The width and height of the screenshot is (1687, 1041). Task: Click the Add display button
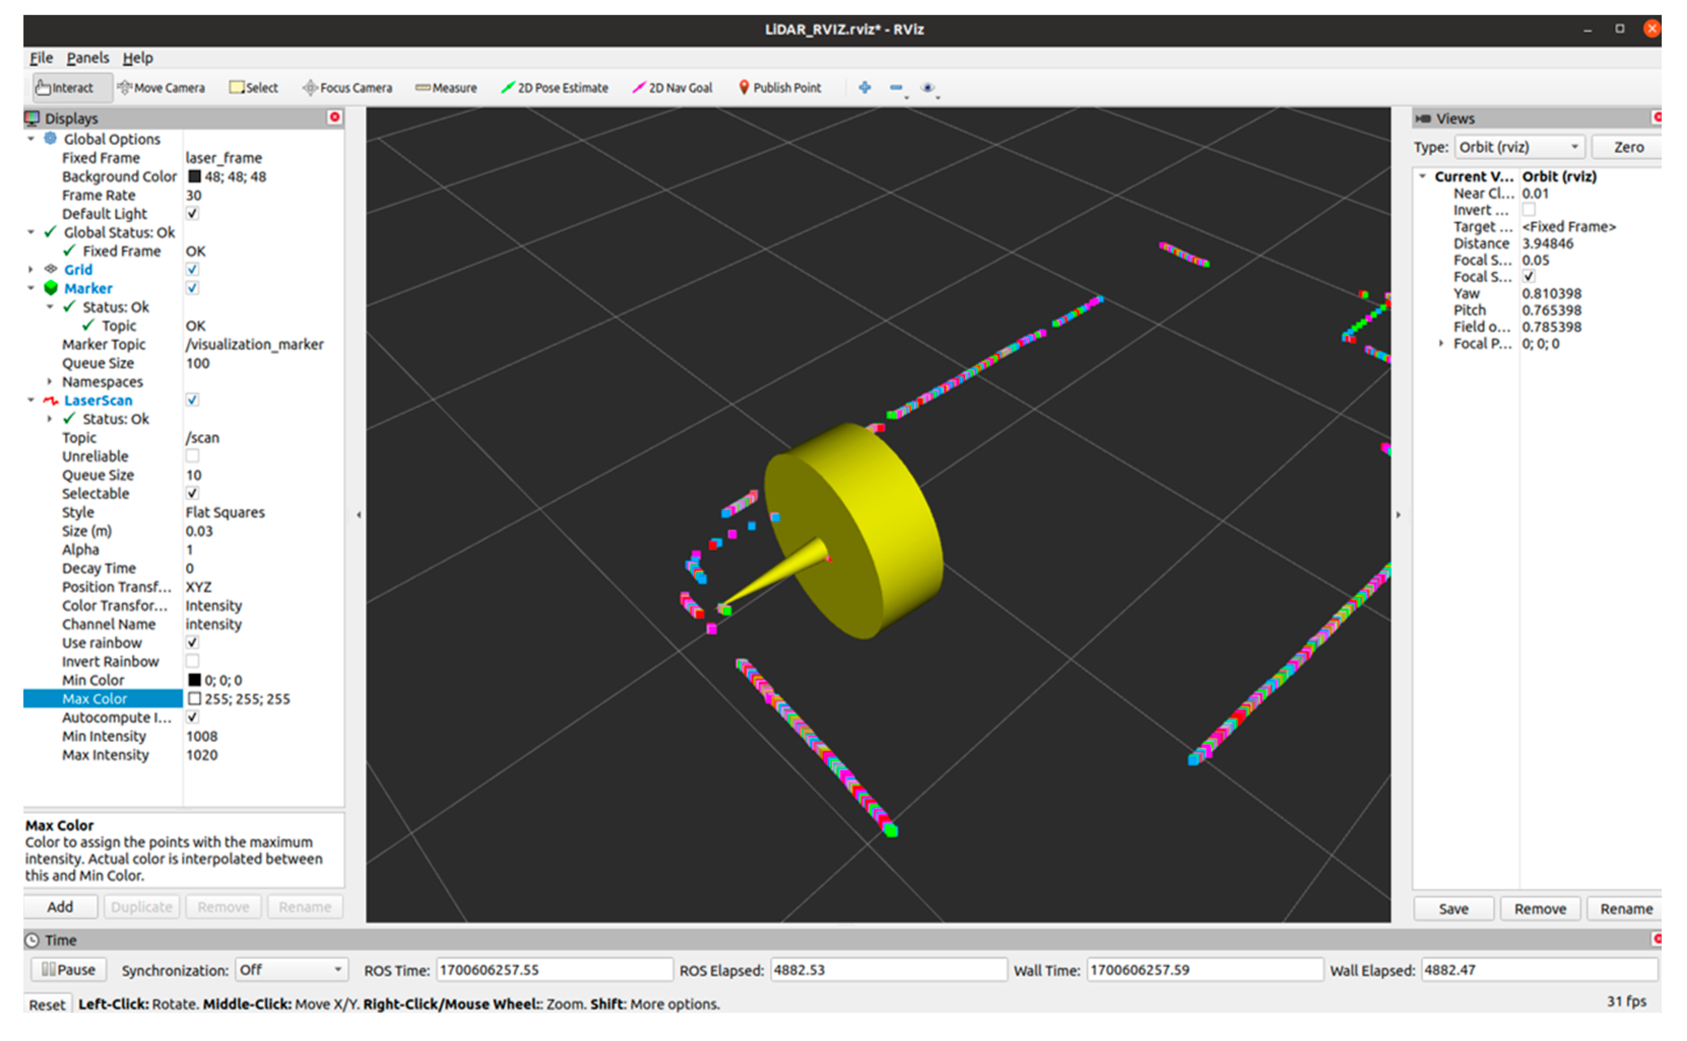coord(60,906)
